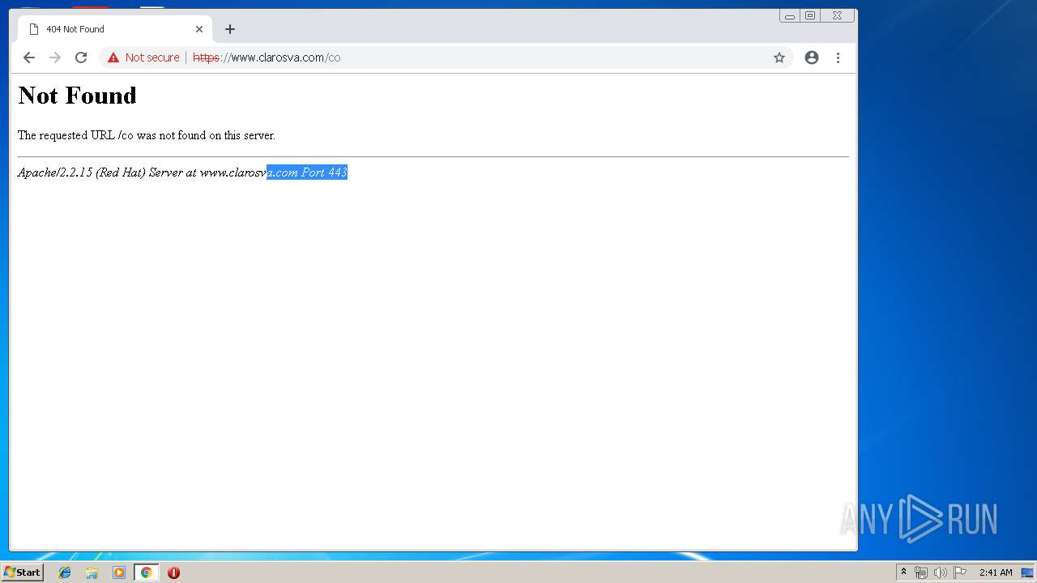The height and width of the screenshot is (583, 1037).
Task: Open the Chrome profile account icon
Action: 812,57
